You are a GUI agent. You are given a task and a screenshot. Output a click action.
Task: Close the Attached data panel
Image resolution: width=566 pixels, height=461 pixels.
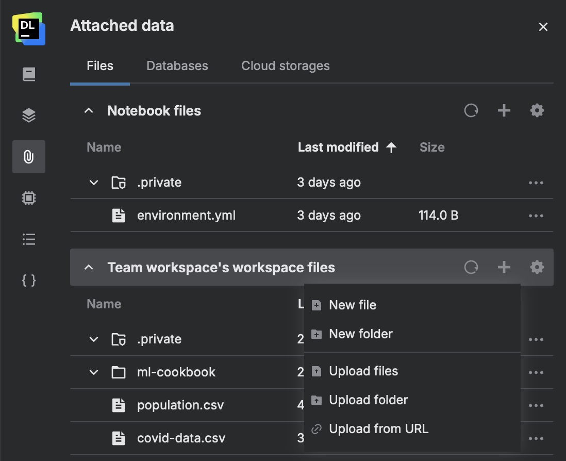pos(543,27)
